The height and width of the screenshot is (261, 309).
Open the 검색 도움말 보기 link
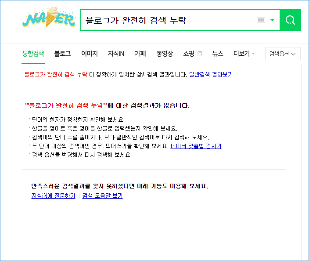102,196
